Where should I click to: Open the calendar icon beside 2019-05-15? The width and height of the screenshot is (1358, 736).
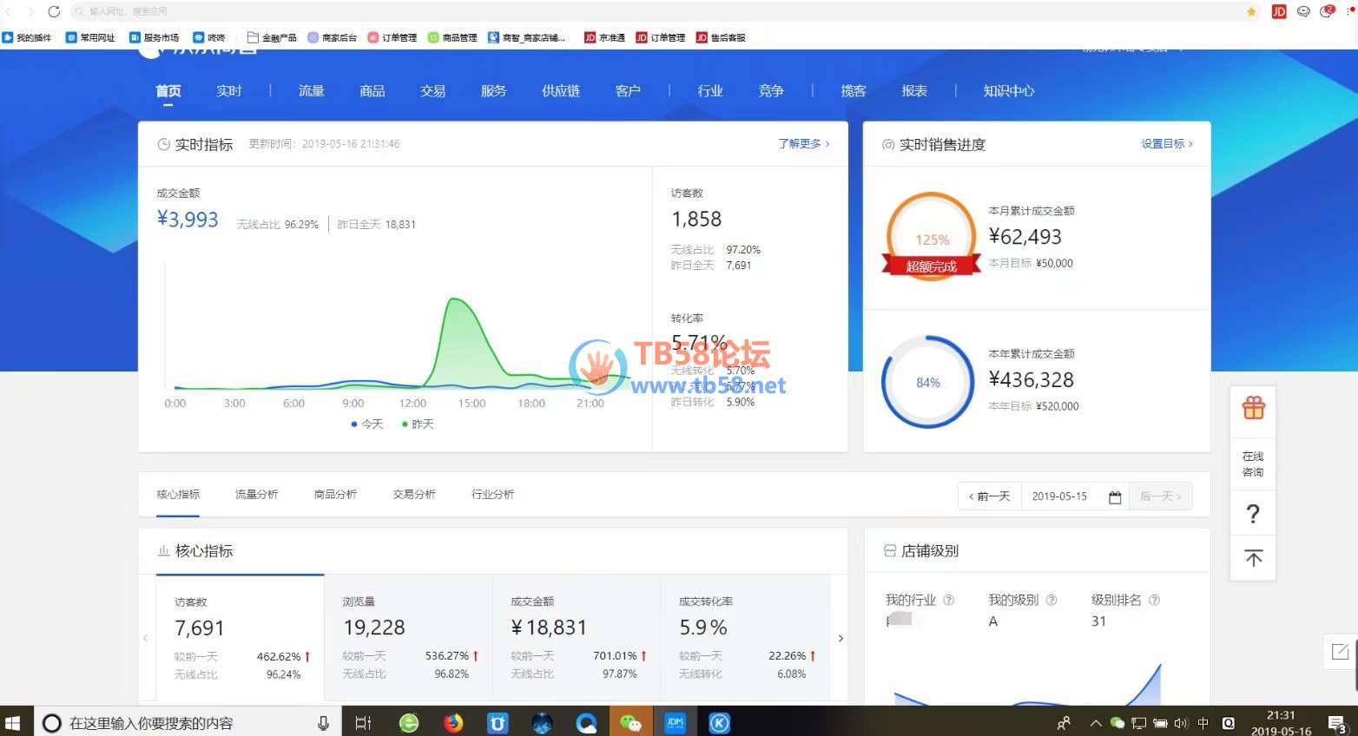[1115, 496]
